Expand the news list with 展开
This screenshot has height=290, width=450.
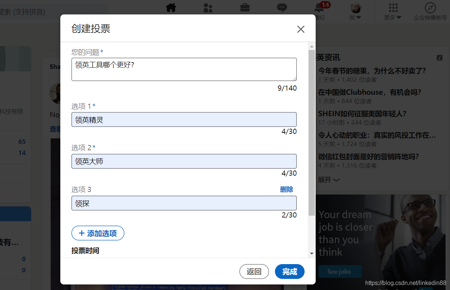pos(329,180)
